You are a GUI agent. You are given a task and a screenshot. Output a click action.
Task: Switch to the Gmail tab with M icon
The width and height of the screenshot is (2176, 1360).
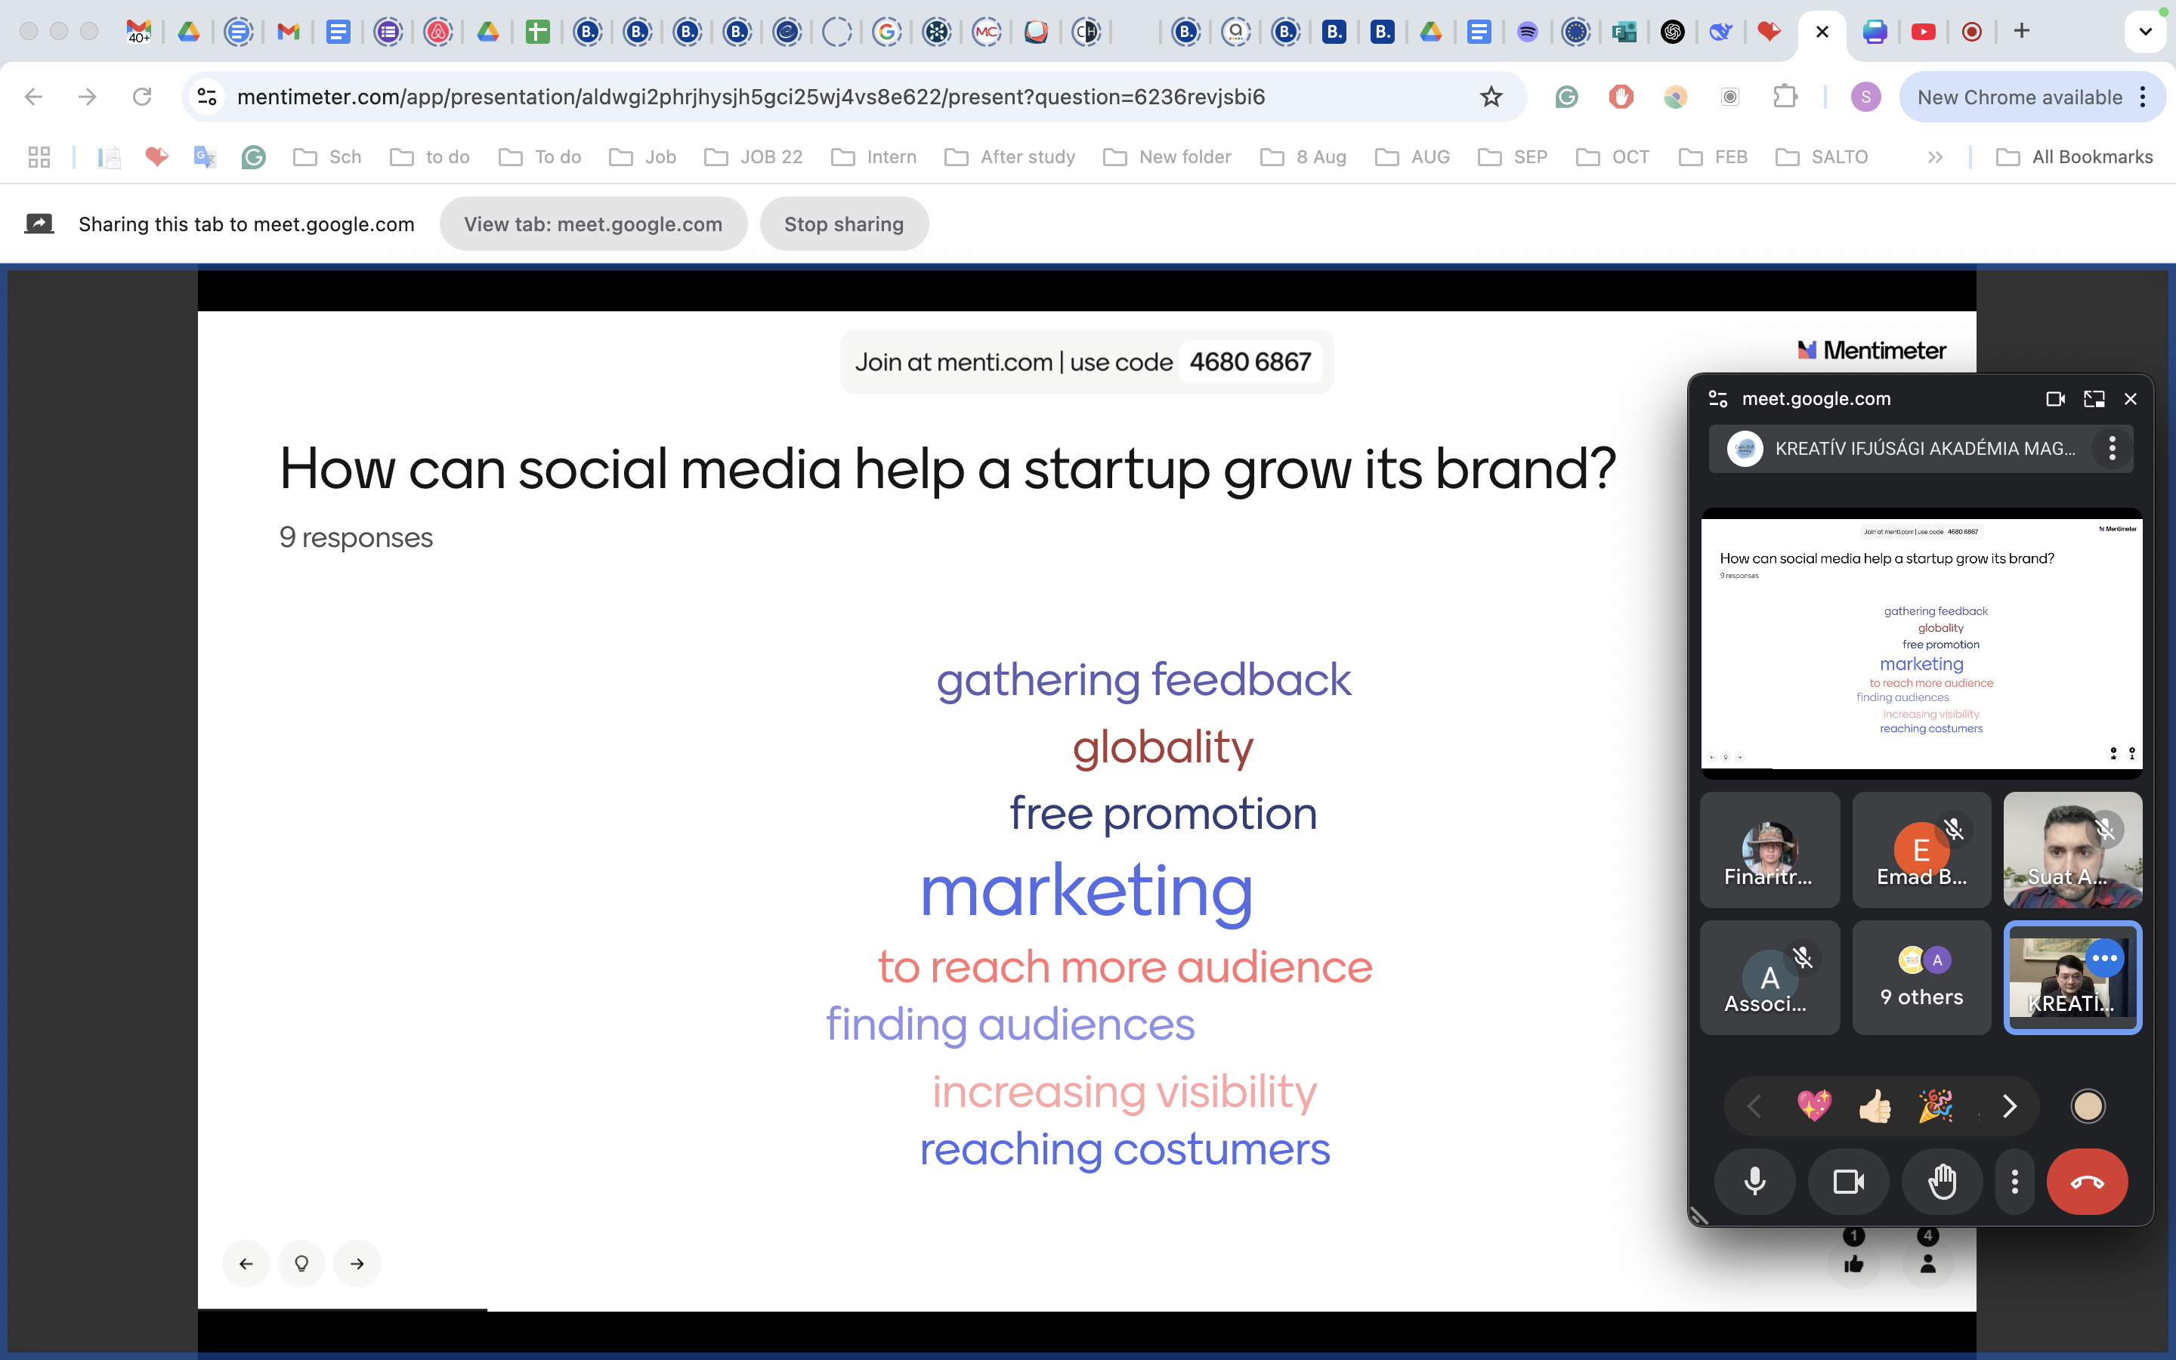[x=288, y=32]
